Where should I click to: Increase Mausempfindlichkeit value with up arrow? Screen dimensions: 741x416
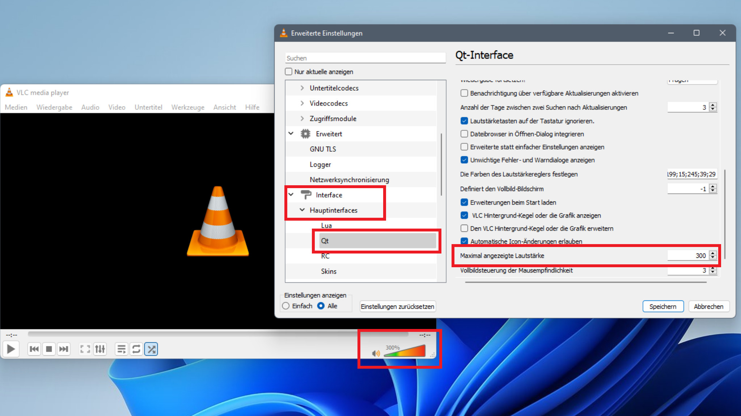coord(713,268)
